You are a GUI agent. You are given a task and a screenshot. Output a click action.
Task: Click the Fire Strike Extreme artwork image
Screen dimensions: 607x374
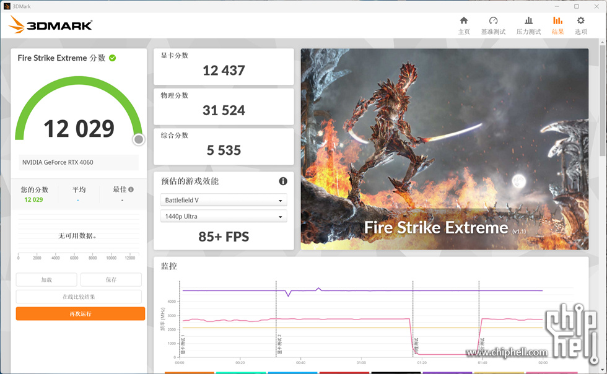[x=445, y=149]
